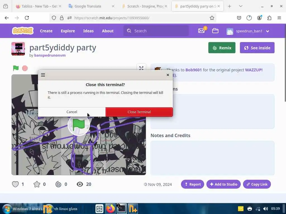The width and height of the screenshot is (286, 214).
Task: Open the taskbar file manager icon
Action: [99, 209]
